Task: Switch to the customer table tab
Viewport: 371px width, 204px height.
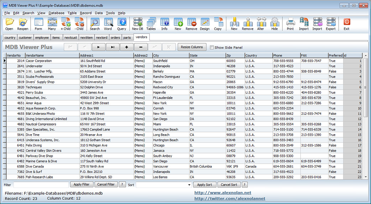Action: (25, 37)
